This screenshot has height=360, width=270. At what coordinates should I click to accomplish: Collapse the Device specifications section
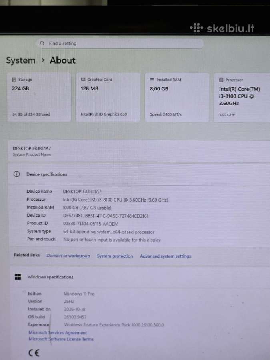coord(139,174)
